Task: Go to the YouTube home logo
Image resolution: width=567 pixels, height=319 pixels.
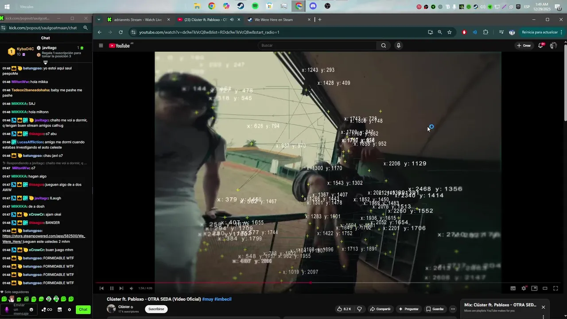Action: coord(120,46)
